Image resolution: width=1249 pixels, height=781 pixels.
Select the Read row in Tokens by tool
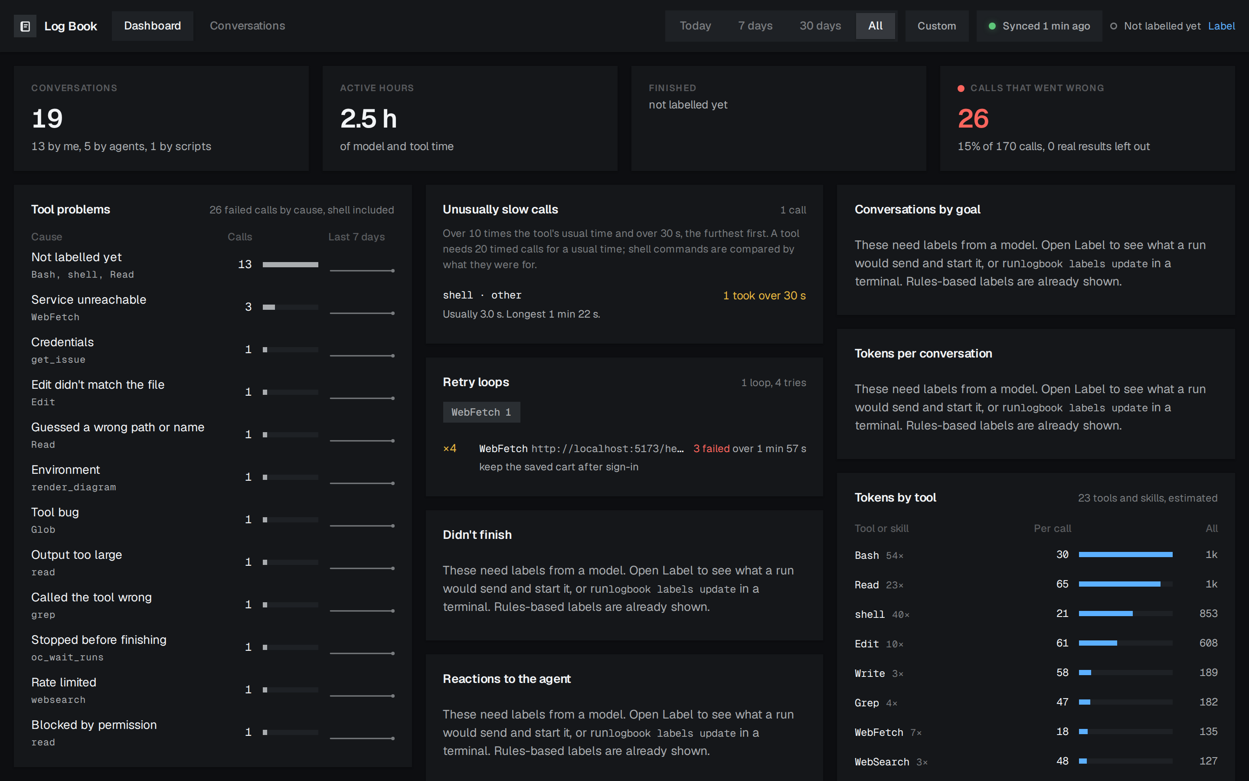pos(1036,584)
